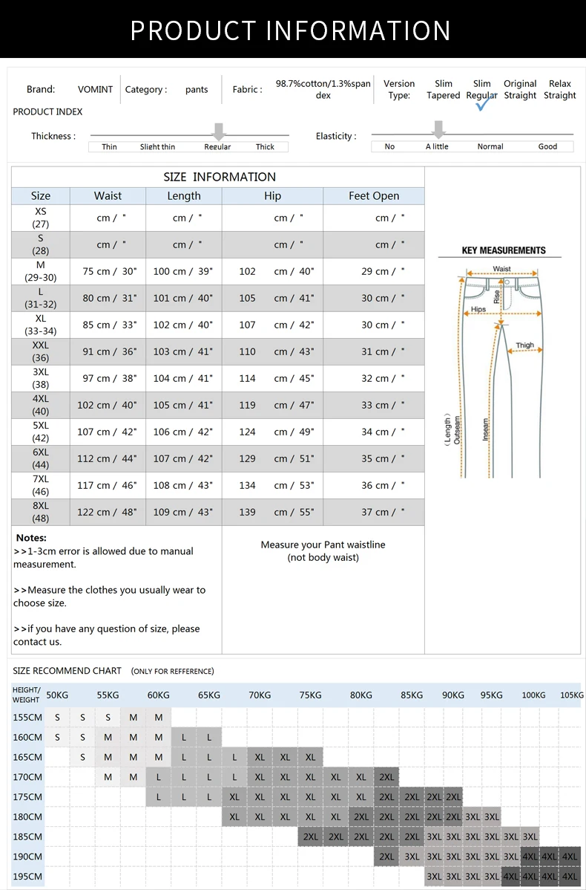586x890 pixels.
Task: Click the Good label on elasticity scale
Action: tap(547, 146)
